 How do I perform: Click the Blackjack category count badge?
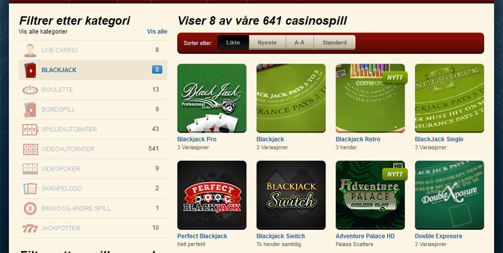[157, 70]
